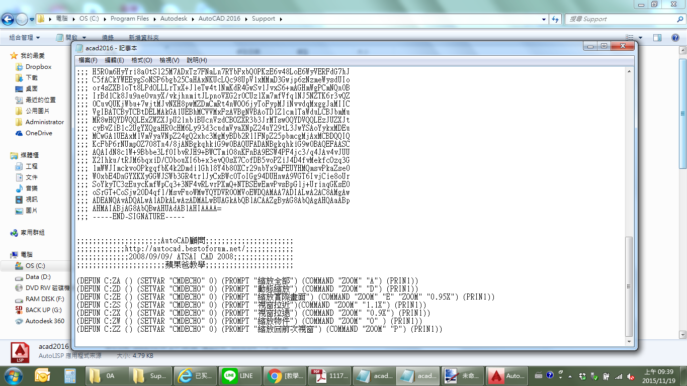Switch to the AutoCAD taskbar button
The image size is (687, 386).
[x=507, y=375]
